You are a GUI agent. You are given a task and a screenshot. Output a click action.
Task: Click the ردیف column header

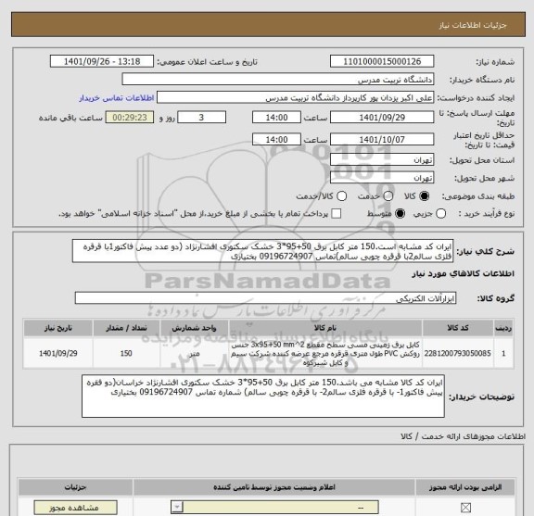pyautogui.click(x=503, y=328)
